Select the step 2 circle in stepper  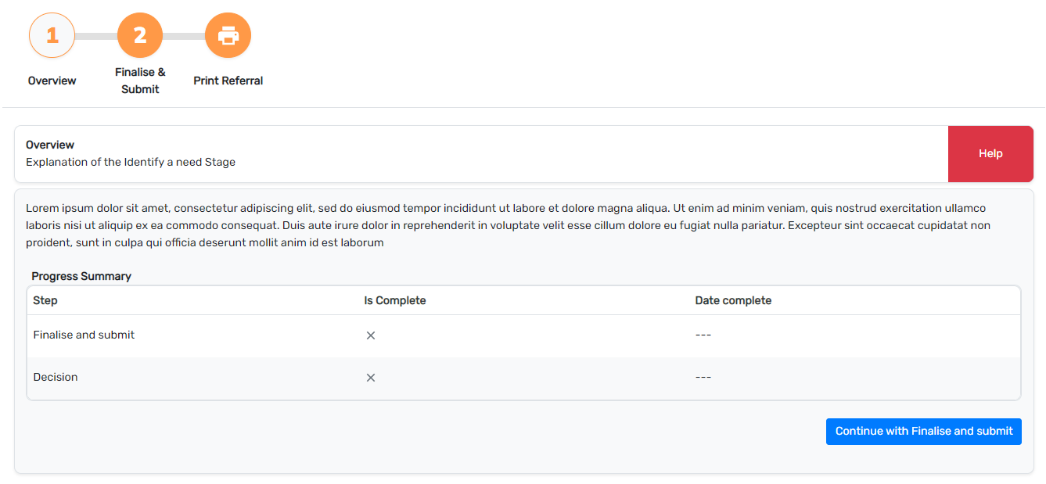coord(140,35)
